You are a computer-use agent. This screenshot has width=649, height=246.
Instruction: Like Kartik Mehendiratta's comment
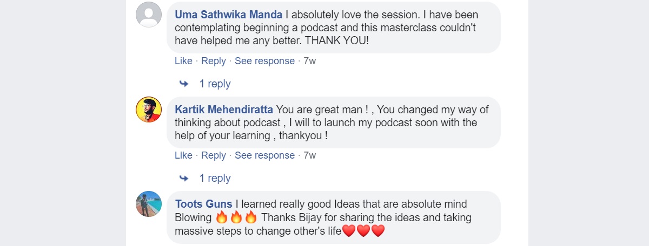click(183, 155)
